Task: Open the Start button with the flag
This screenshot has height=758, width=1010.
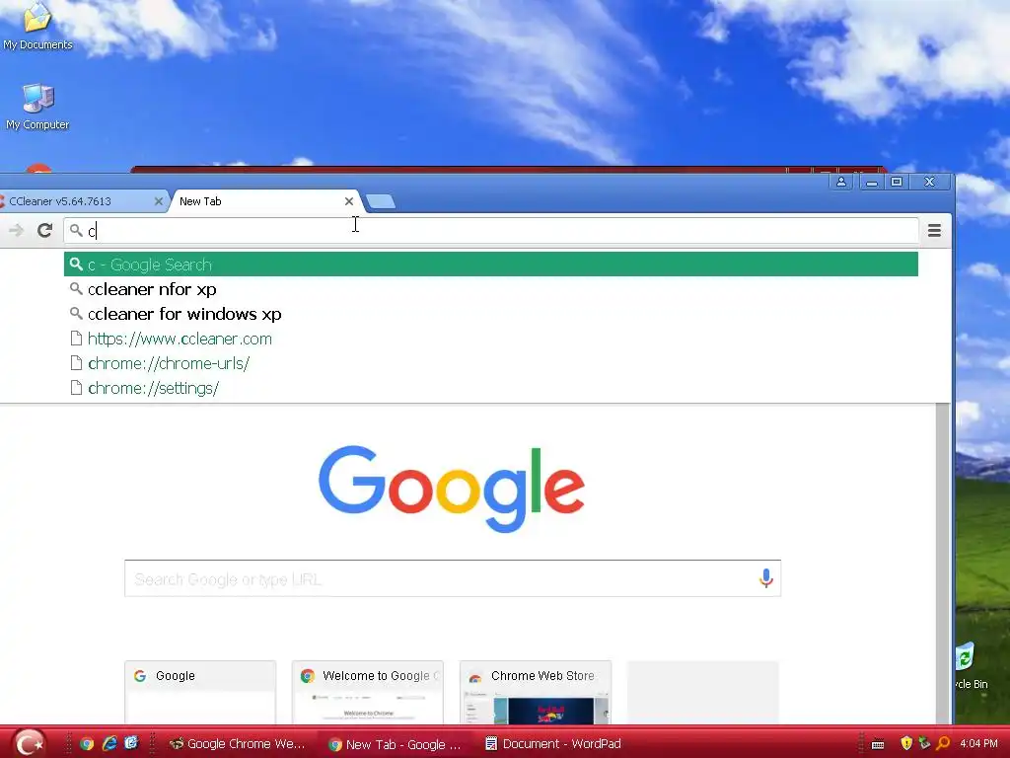Action: [29, 743]
